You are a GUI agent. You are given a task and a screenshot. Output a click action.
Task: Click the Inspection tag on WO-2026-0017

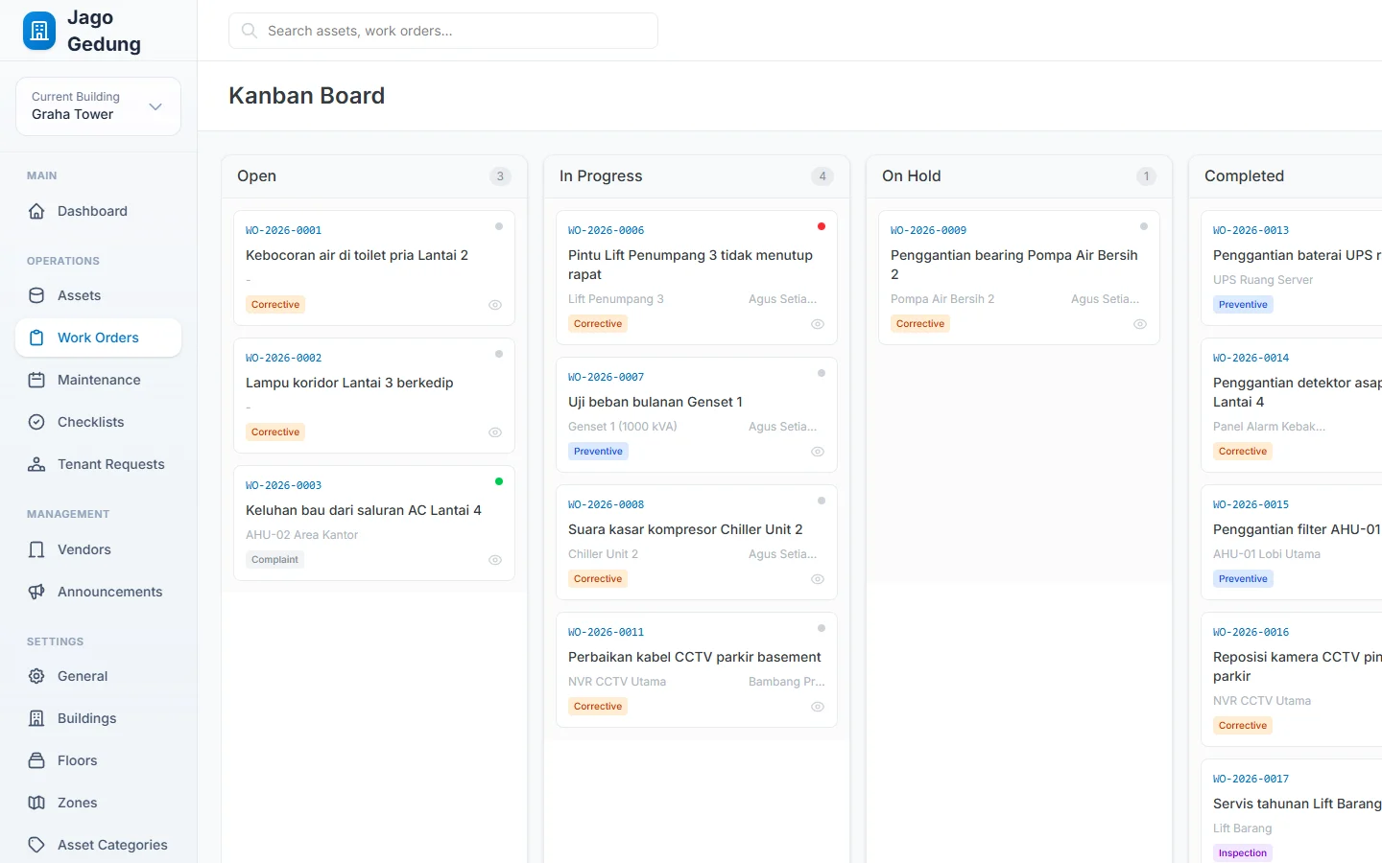pyautogui.click(x=1243, y=853)
